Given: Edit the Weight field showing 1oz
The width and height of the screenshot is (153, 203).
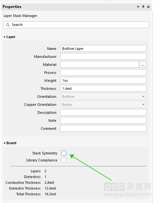Looking at the screenshot, I should pos(103,81).
